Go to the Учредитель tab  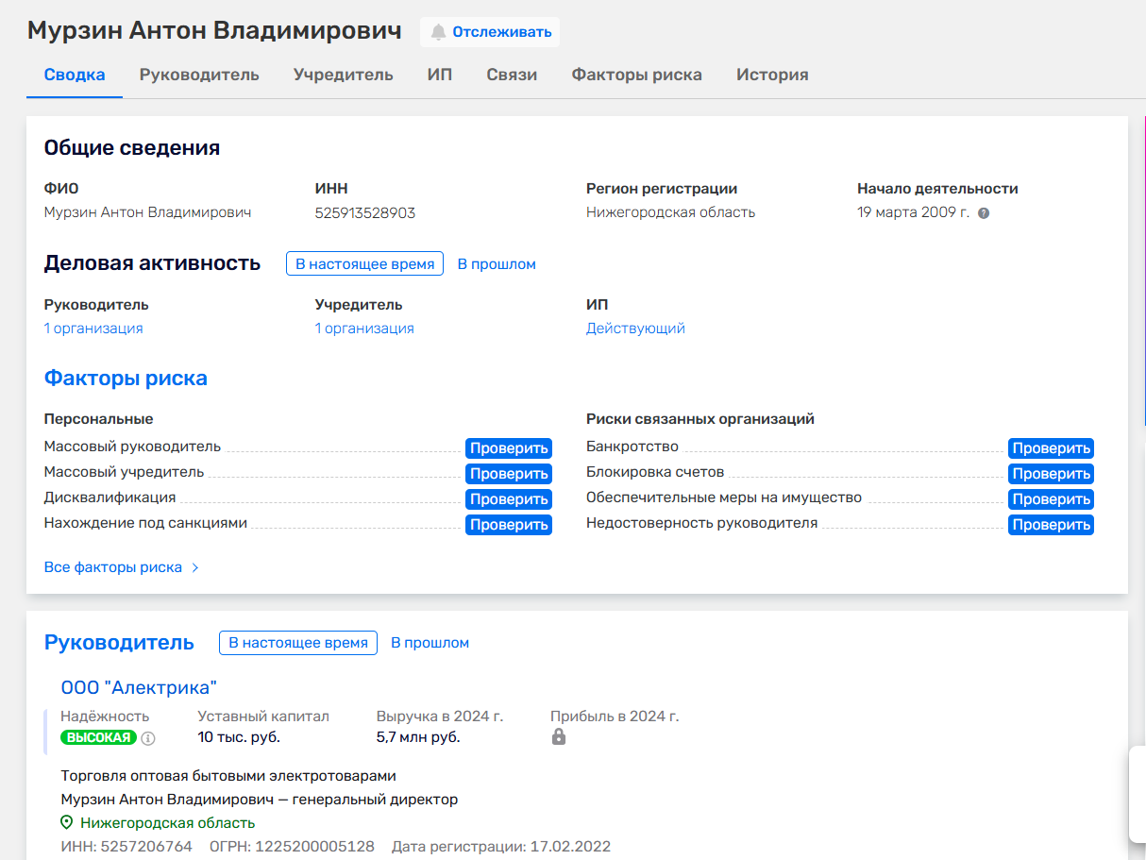[343, 75]
